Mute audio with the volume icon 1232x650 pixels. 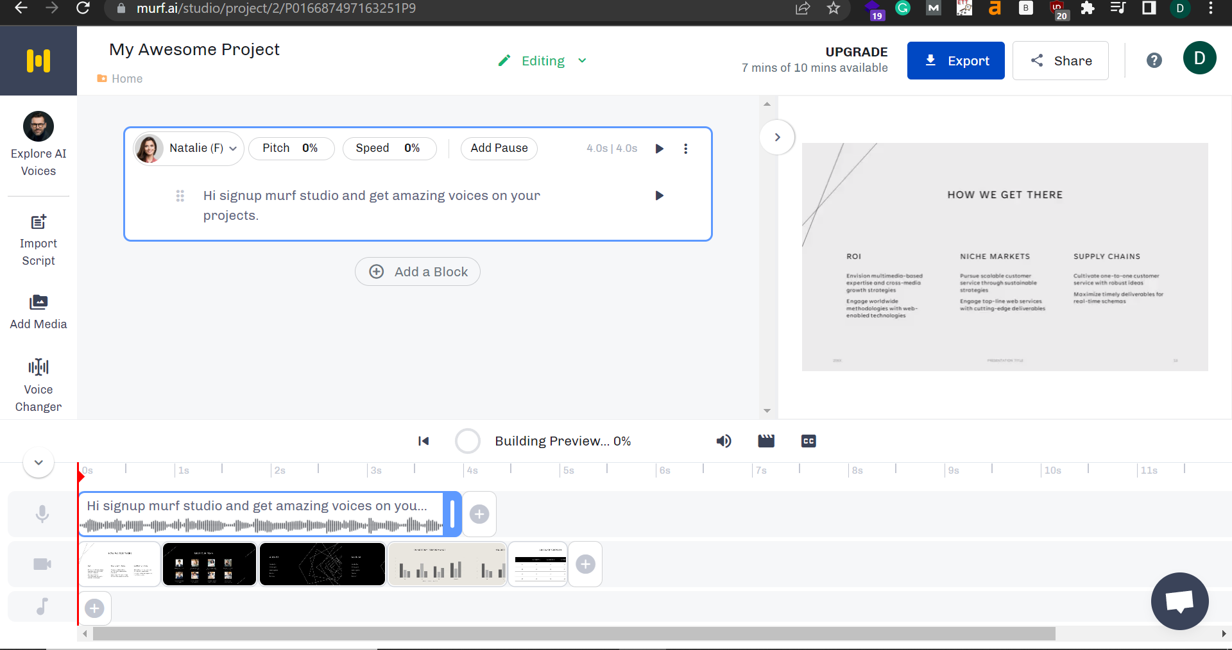click(x=723, y=441)
